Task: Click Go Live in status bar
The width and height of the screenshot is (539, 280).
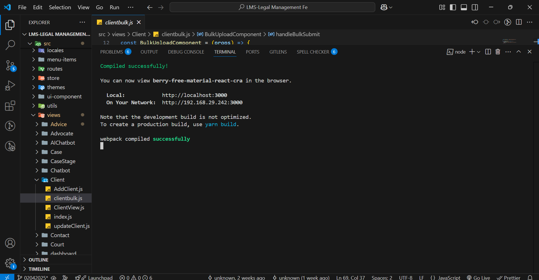Action: [x=479, y=277]
